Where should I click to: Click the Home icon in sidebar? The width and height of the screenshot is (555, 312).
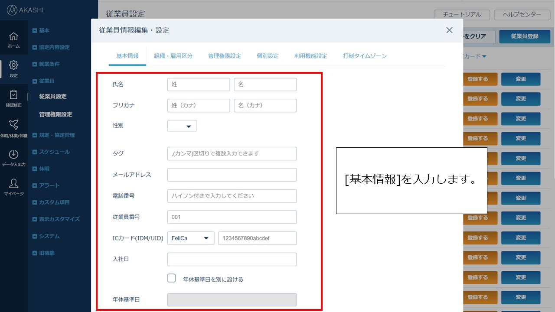13,39
